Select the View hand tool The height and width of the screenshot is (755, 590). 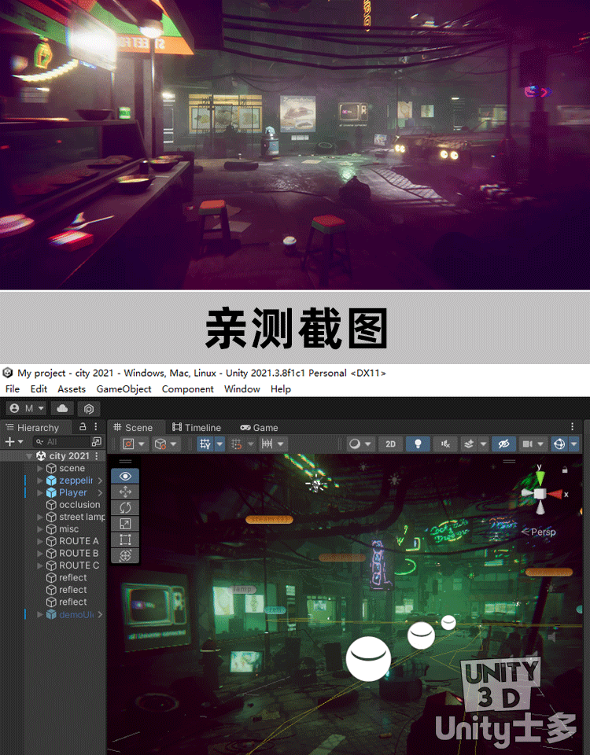tap(125, 477)
